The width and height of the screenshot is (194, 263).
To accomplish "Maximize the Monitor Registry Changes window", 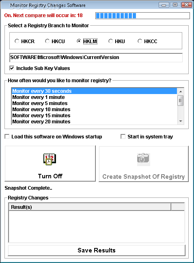I will tap(175, 5).
